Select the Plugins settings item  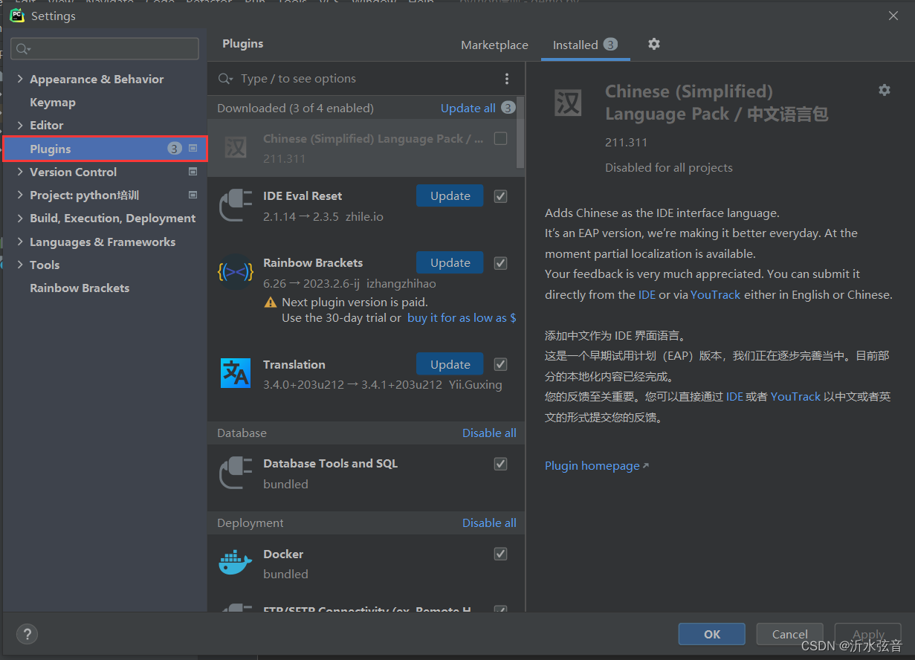105,149
